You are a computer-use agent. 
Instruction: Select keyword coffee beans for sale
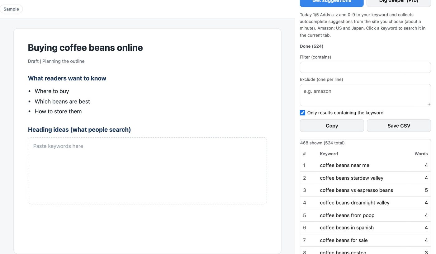344,240
